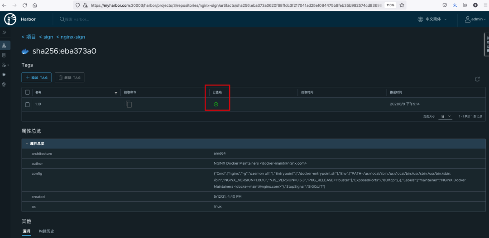Open the browser downloads icon
This screenshot has width=489, height=238.
455,5
